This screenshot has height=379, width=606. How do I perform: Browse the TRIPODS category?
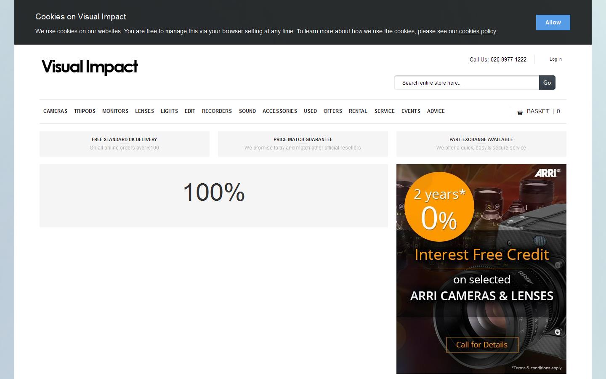tap(85, 111)
